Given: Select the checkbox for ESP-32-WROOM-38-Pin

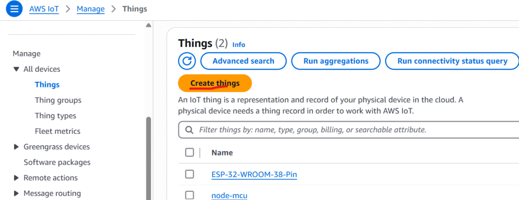Looking at the screenshot, I should [x=190, y=174].
